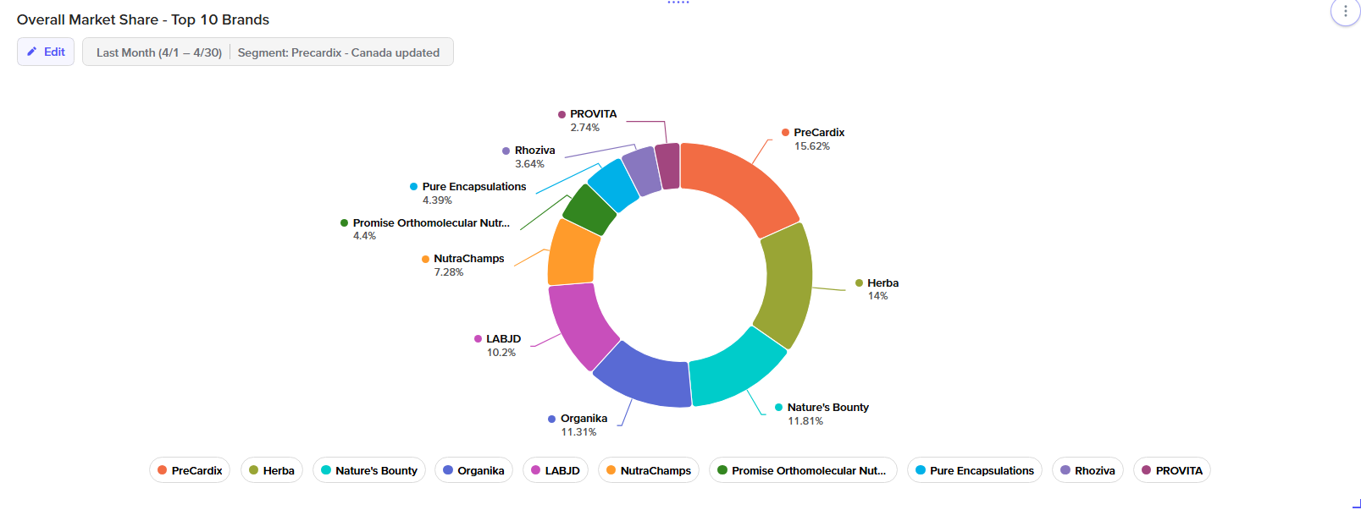
Task: Click the Edit button
Action: 46,52
